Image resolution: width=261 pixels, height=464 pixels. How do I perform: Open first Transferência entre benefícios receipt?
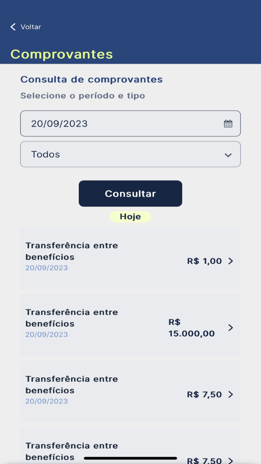(x=72, y=251)
